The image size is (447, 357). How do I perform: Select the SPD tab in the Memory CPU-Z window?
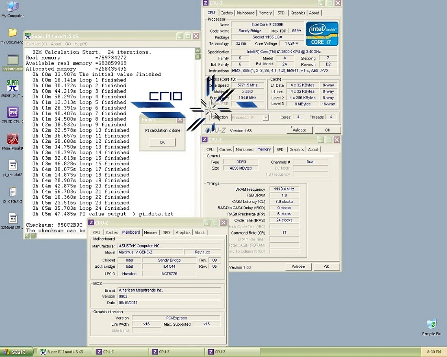[x=280, y=150]
